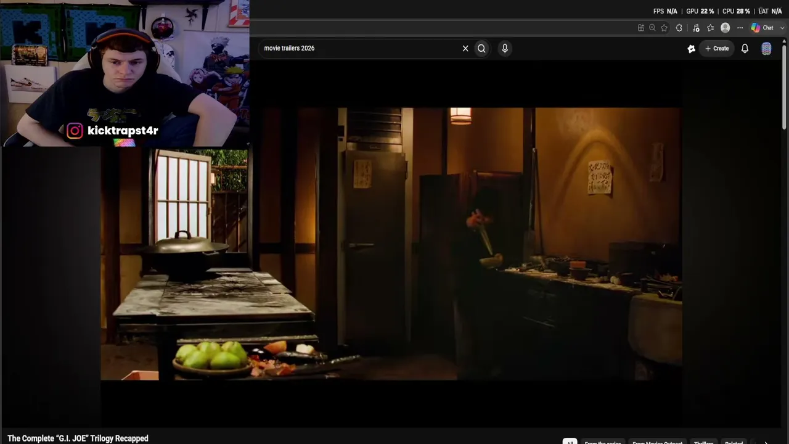The height and width of the screenshot is (444, 789).
Task: Add this page to favorites with the star
Action: (x=664, y=28)
